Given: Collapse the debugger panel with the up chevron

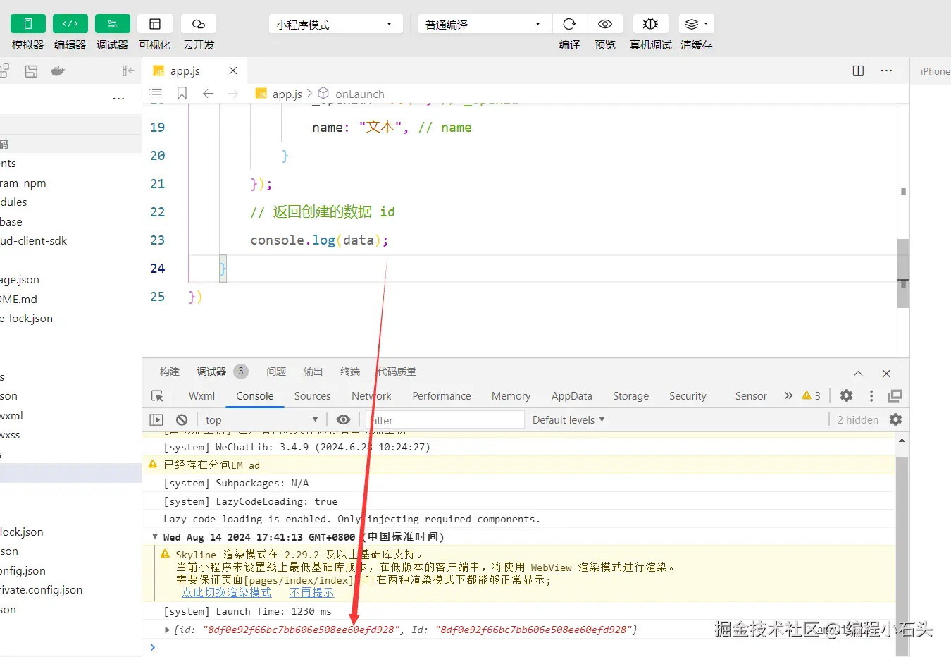Looking at the screenshot, I should (x=858, y=373).
